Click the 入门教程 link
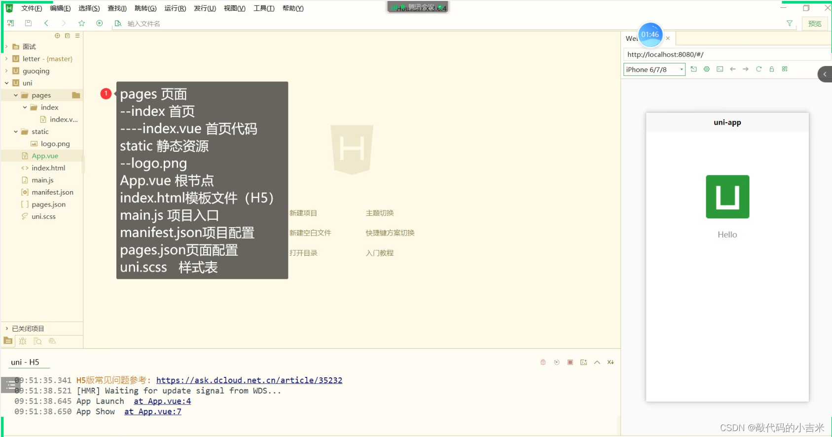832x437 pixels. point(380,253)
